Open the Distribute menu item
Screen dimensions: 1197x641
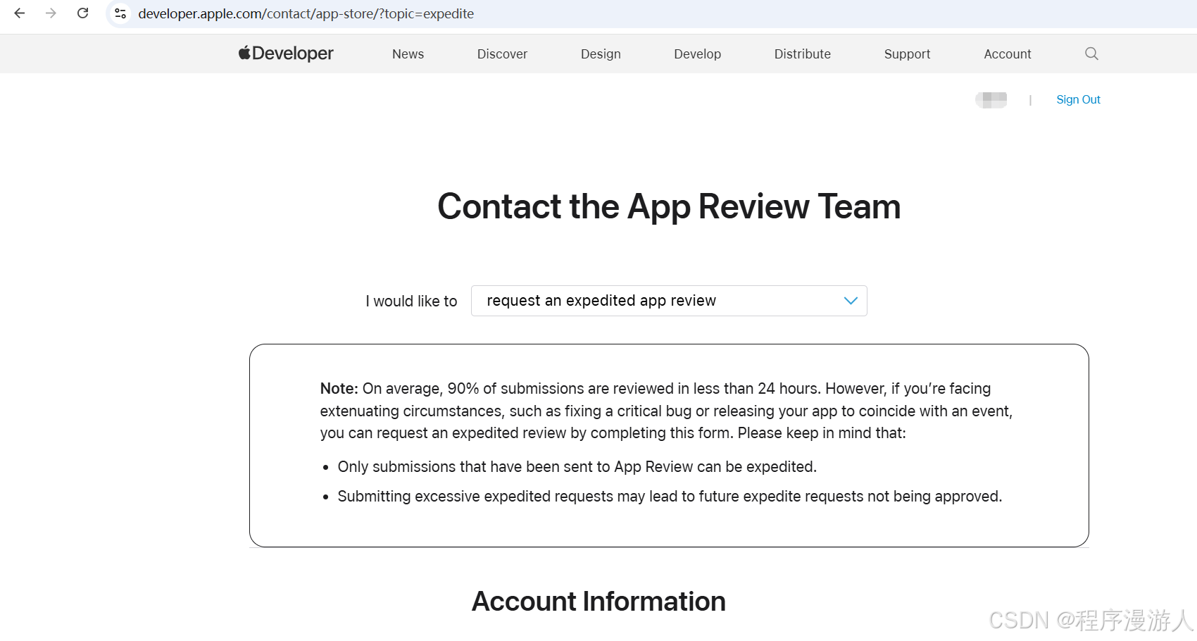[803, 54]
